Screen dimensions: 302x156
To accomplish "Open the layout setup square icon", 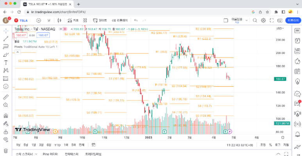I will click(226, 20).
